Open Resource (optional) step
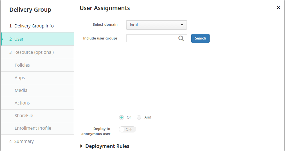 point(34,52)
